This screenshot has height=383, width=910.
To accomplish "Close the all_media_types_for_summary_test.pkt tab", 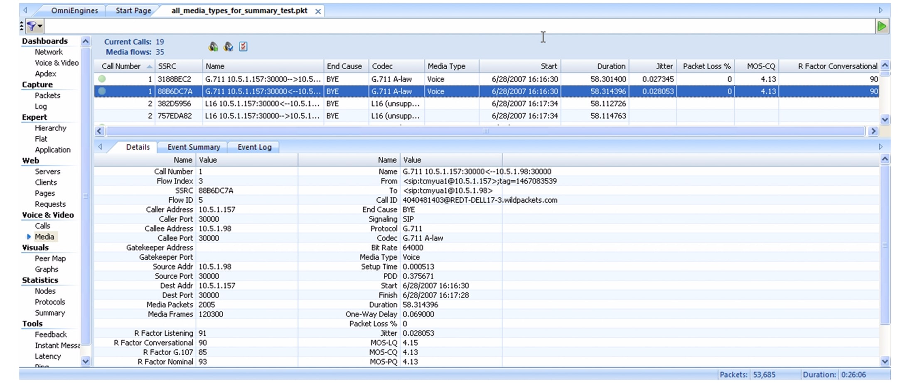I will click(x=318, y=11).
